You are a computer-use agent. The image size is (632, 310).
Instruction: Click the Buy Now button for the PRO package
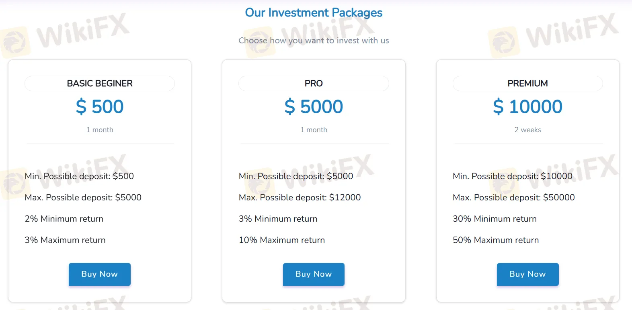point(314,274)
